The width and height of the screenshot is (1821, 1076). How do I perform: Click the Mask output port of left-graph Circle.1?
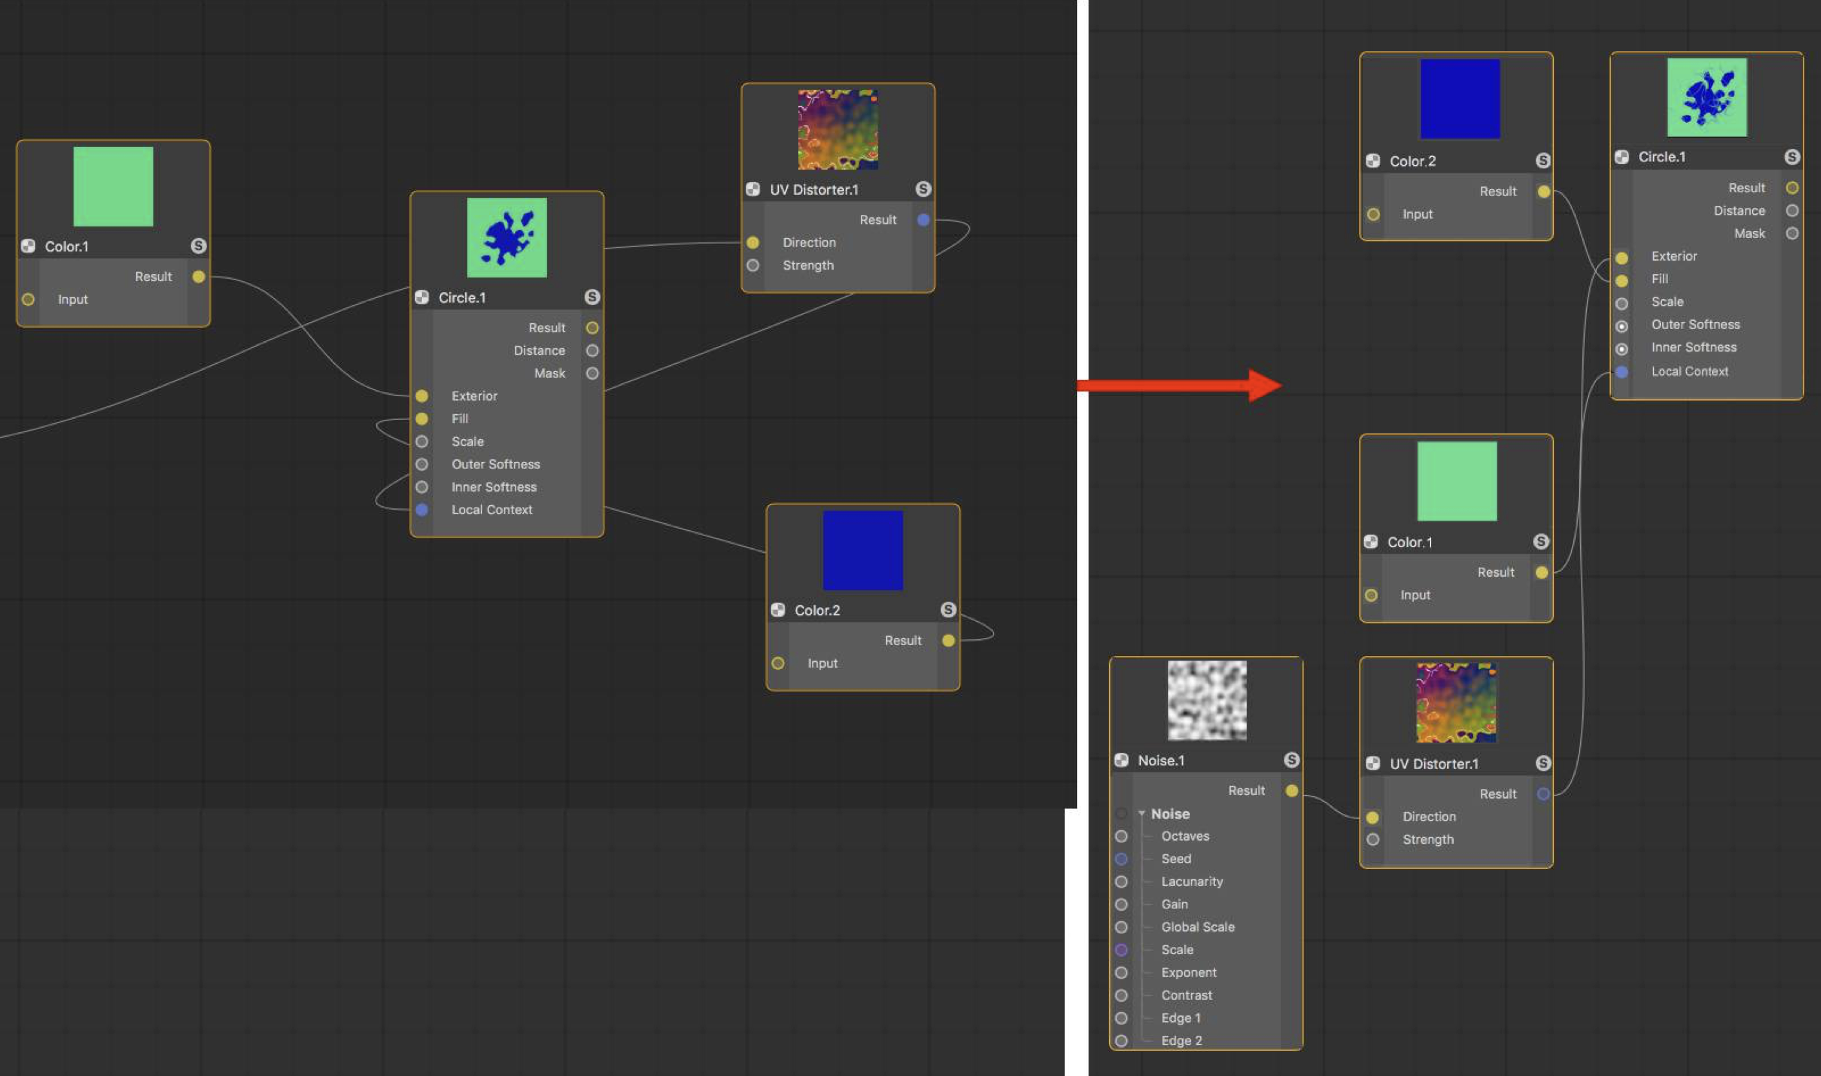(x=592, y=374)
